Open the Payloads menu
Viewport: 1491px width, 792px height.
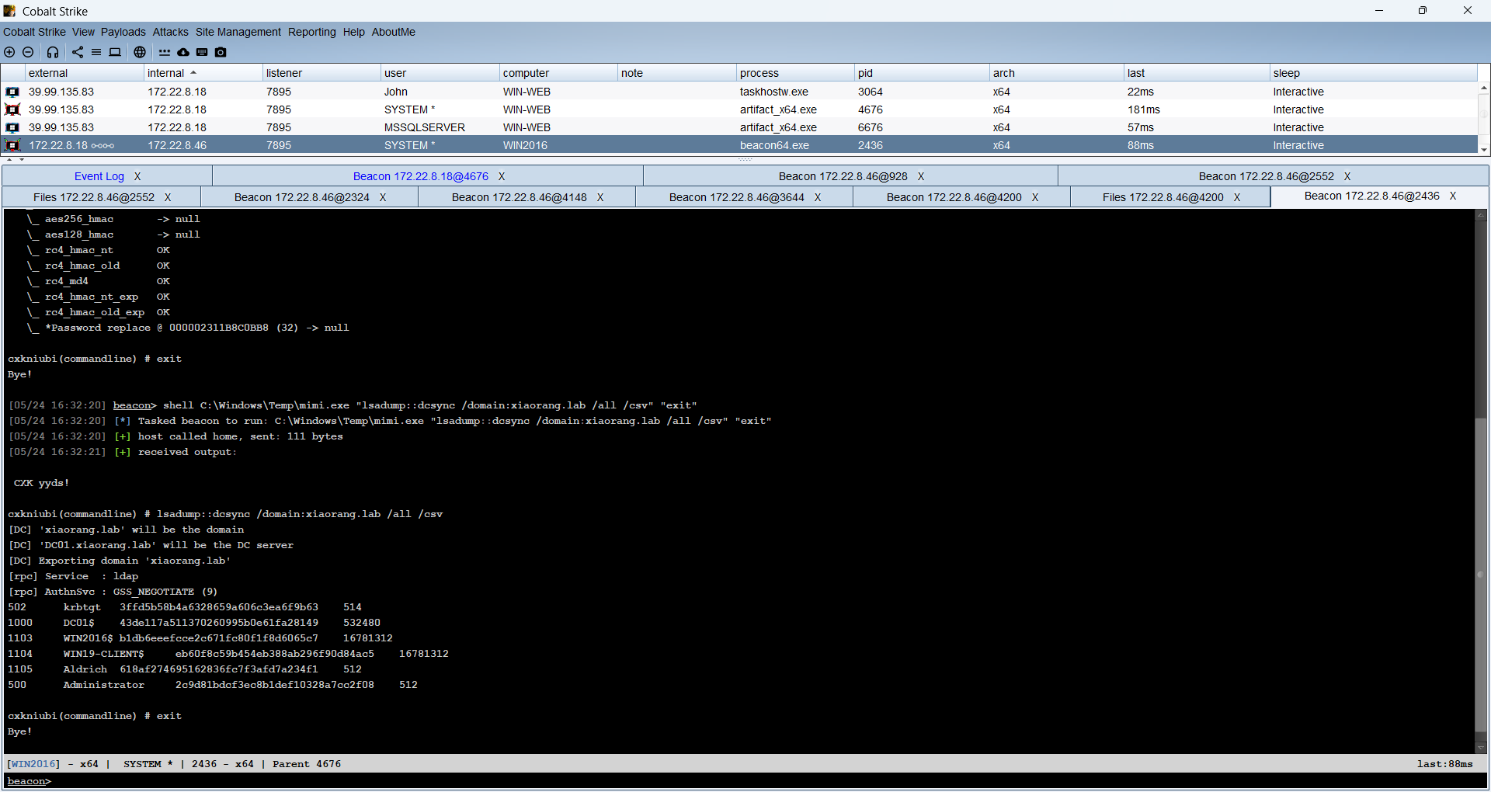point(123,32)
